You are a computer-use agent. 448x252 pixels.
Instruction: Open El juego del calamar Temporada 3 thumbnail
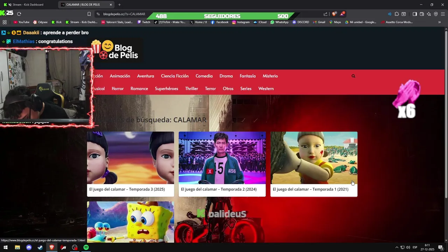[x=131, y=158]
